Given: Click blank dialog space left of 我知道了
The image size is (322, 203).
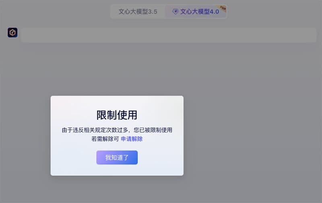Looking at the screenshot, I should pos(72,157).
